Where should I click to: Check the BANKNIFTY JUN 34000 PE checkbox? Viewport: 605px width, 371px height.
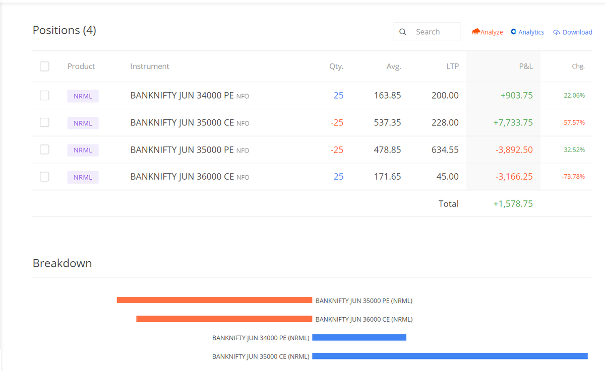[x=44, y=95]
